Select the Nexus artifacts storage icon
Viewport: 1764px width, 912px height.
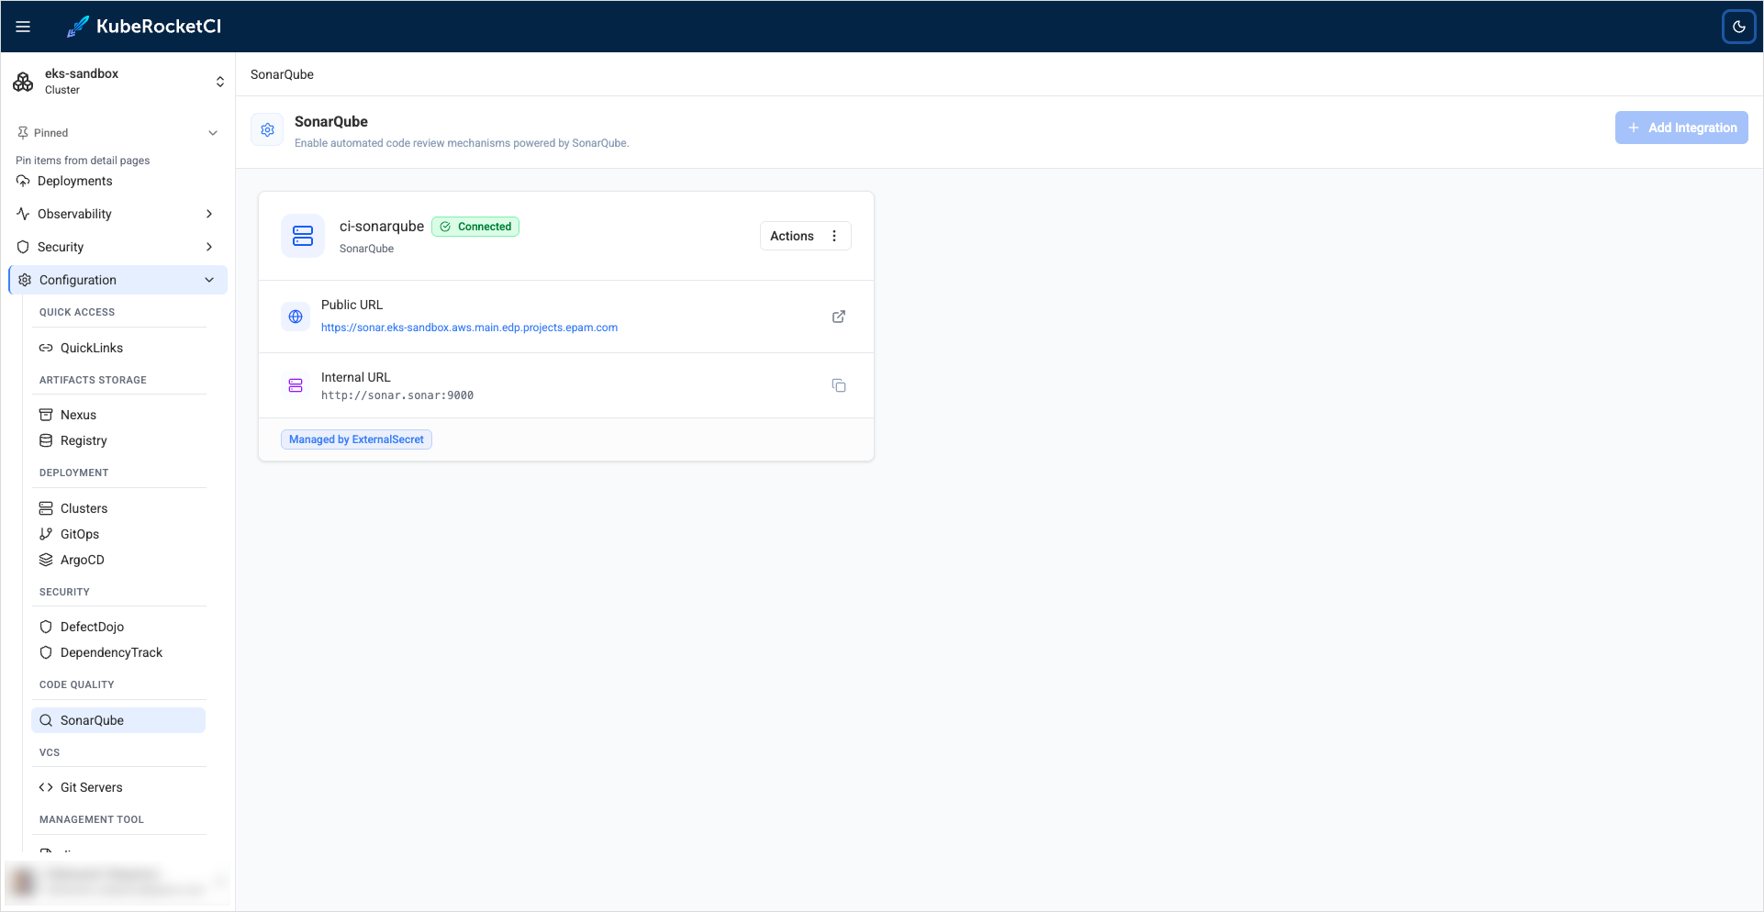point(46,414)
